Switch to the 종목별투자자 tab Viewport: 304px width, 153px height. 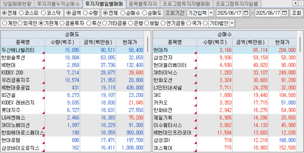click(143, 3)
